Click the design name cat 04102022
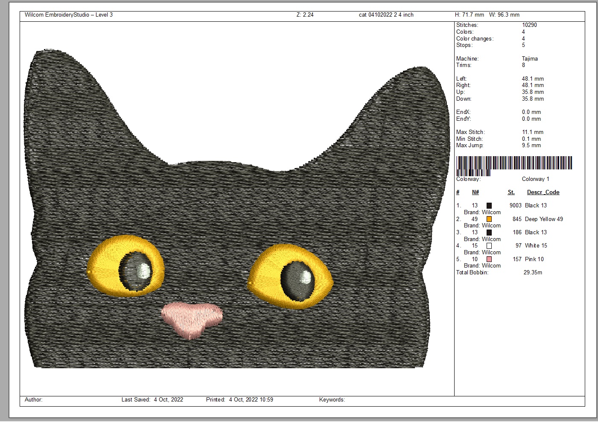Screen dimensions: 598x422 (376, 15)
